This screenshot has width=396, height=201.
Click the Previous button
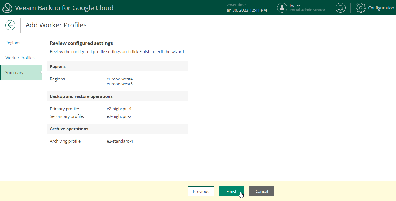pyautogui.click(x=201, y=191)
